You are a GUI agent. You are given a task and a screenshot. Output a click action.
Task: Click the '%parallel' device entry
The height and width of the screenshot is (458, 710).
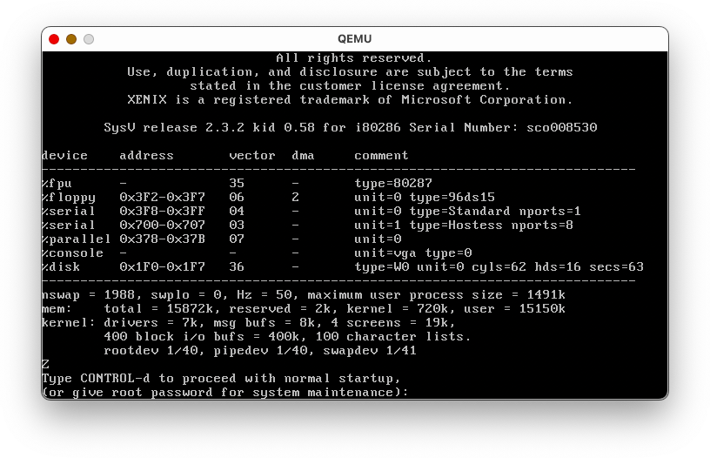coord(76,239)
